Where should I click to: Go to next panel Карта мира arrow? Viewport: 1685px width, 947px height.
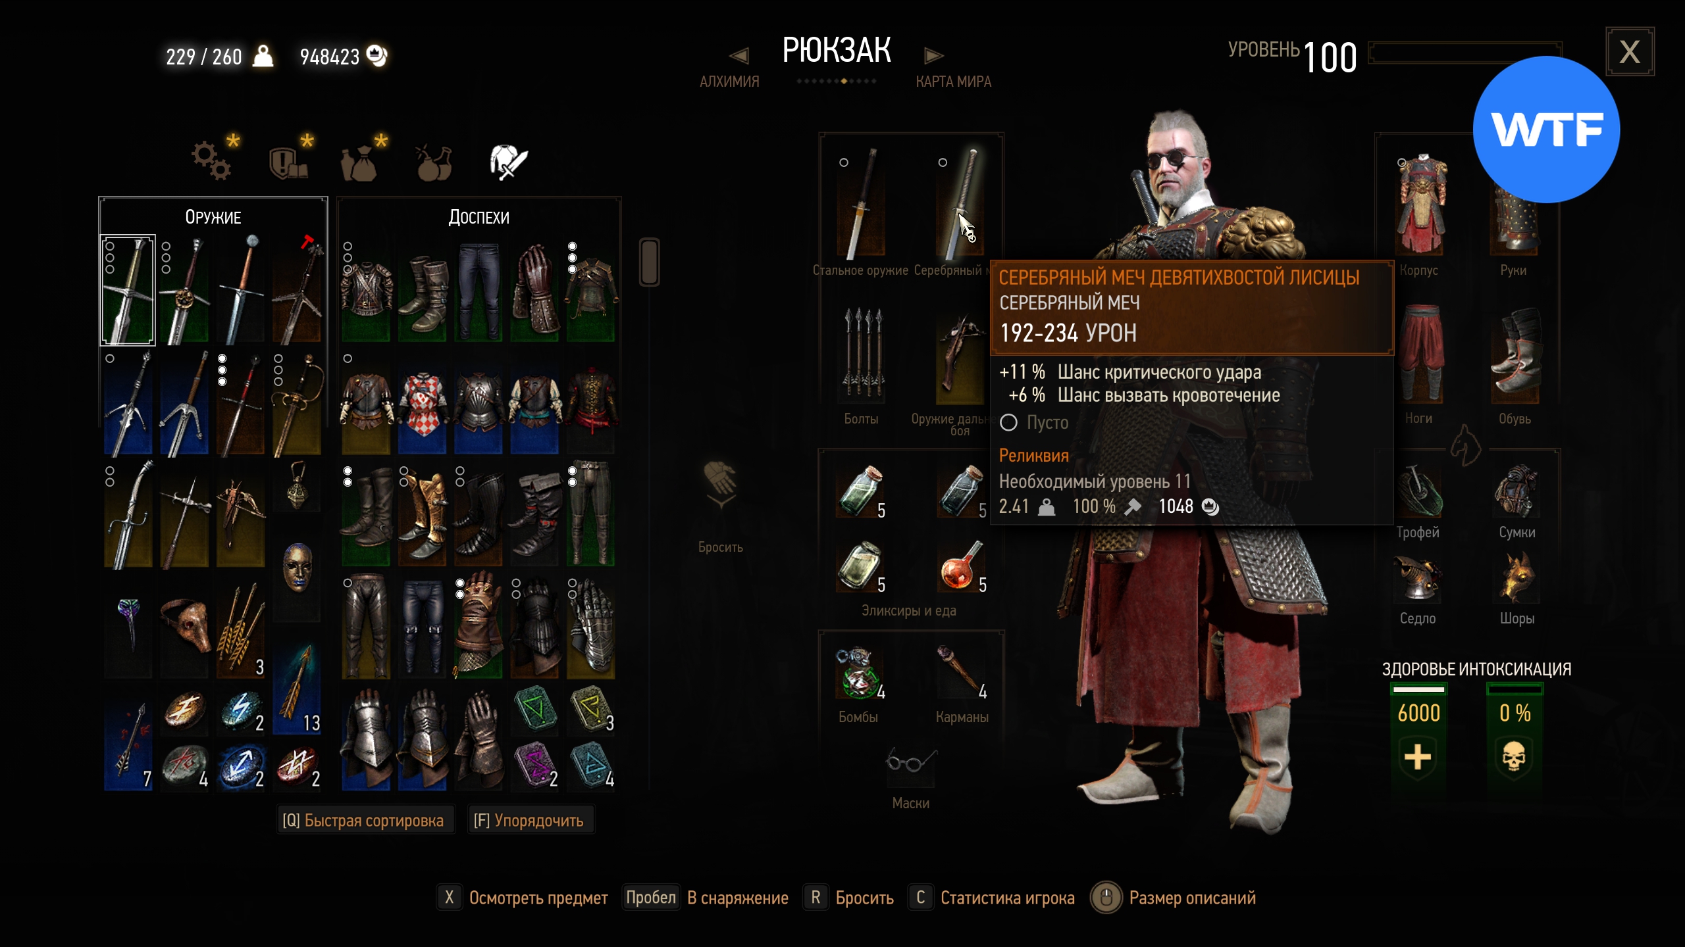click(x=933, y=56)
